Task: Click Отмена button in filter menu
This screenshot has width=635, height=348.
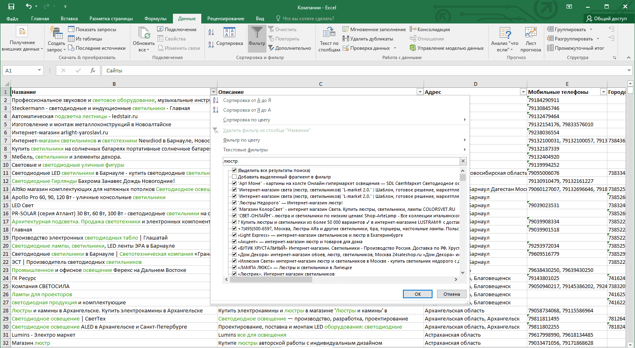Action: pos(452,294)
